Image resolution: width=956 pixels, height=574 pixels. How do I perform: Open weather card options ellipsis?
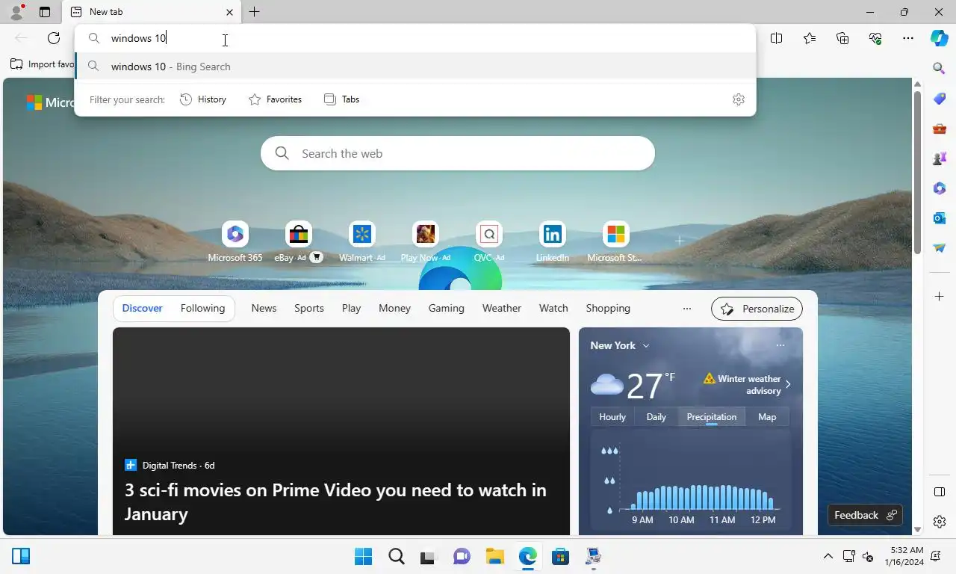point(780,345)
